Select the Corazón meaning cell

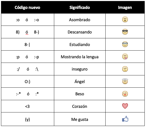(x=80, y=106)
